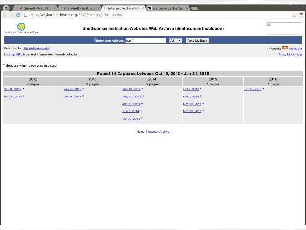
Task: Click the incognito icon in the title bar
Action: point(6,8)
